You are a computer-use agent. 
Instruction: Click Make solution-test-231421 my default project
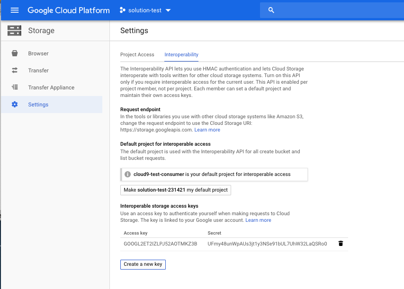(x=175, y=190)
